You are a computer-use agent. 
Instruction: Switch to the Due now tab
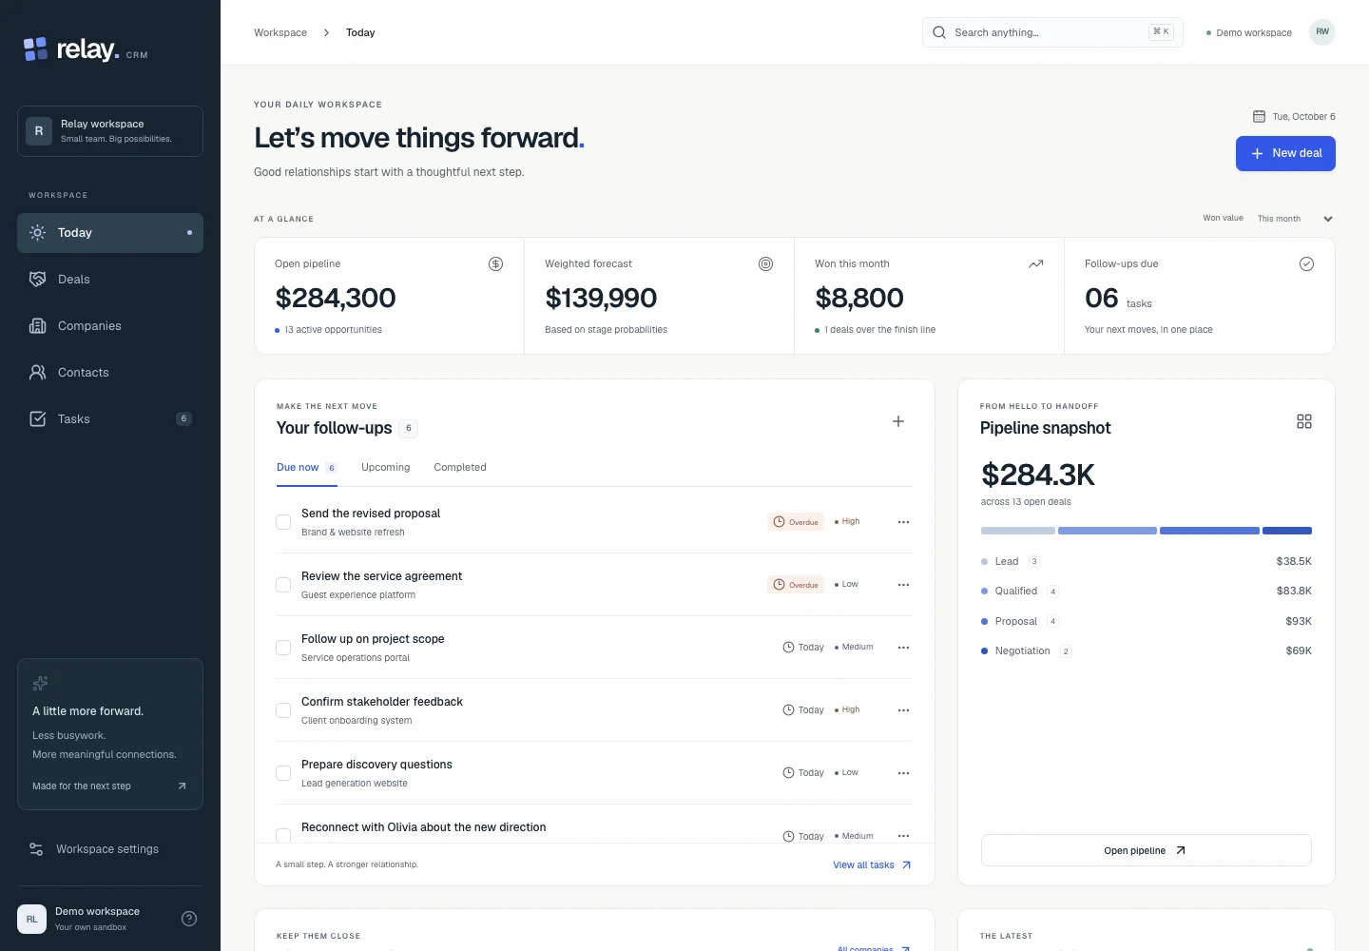[306, 468]
